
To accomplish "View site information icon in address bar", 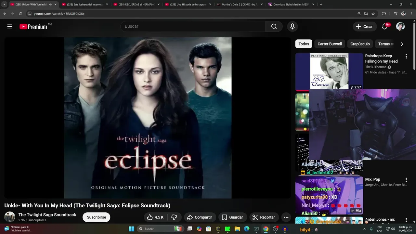I will (x=29, y=14).
